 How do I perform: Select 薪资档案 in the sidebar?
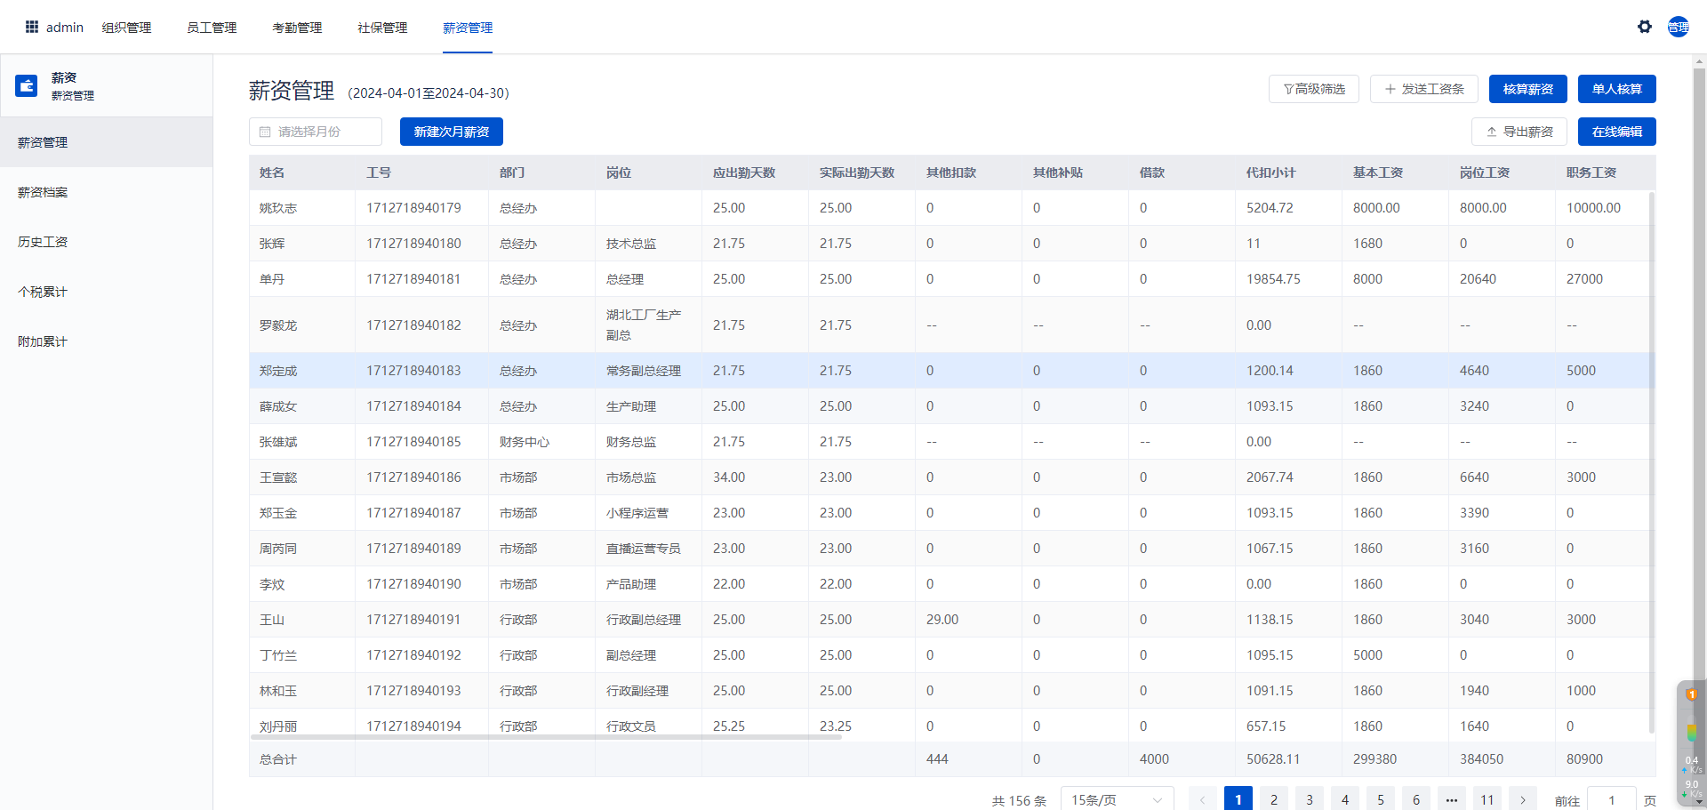coord(43,192)
